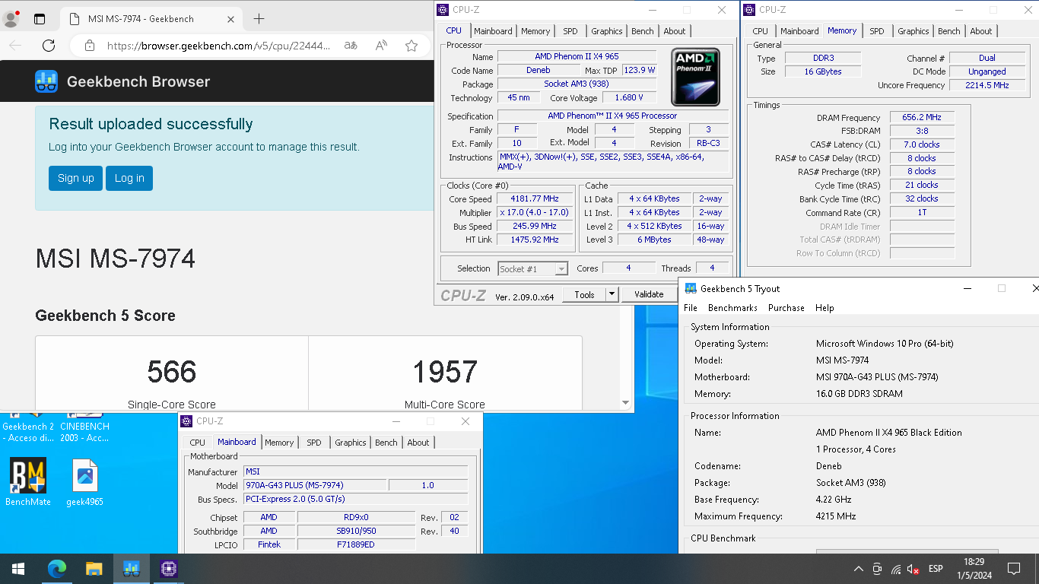Click Core Speed value 4181.77 MHz

[535, 199]
